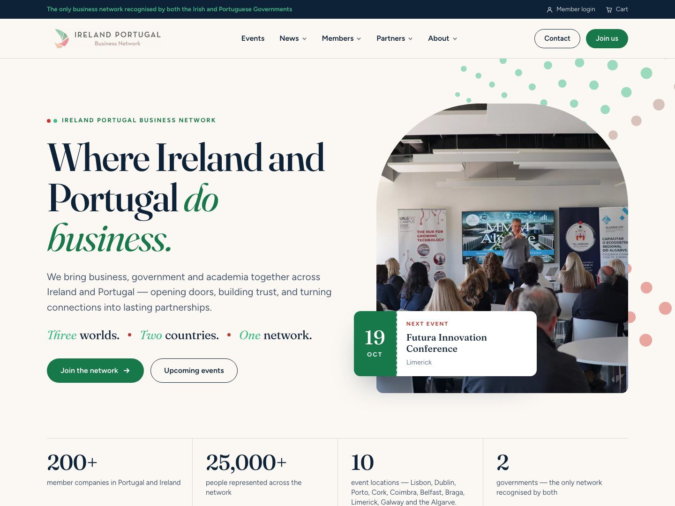
Task: Click the '25,000+' people represented statistic
Action: (x=246, y=462)
